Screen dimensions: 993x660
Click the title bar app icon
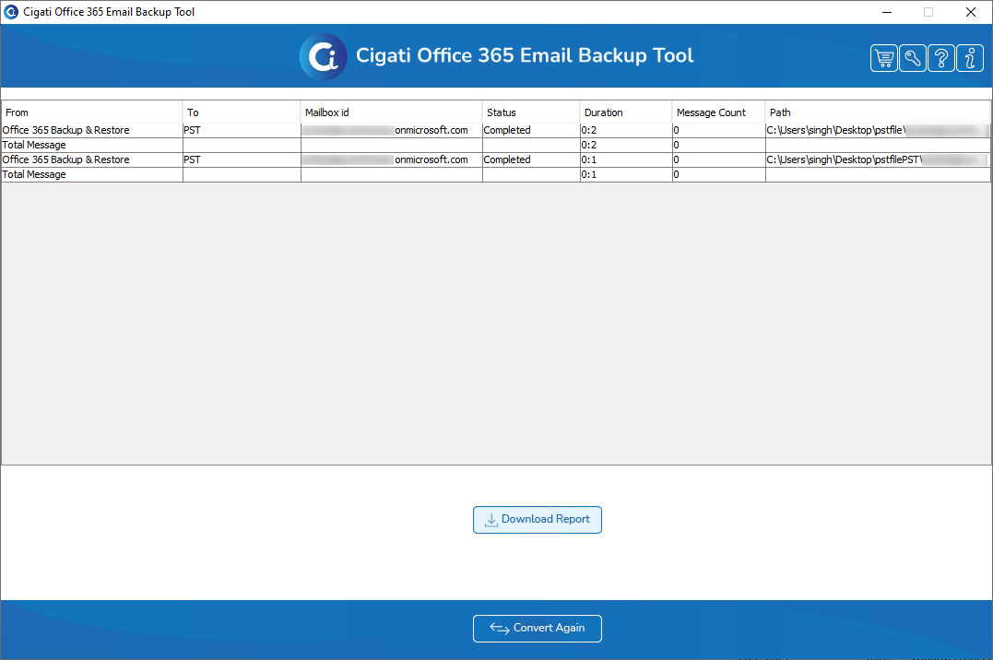(x=11, y=12)
